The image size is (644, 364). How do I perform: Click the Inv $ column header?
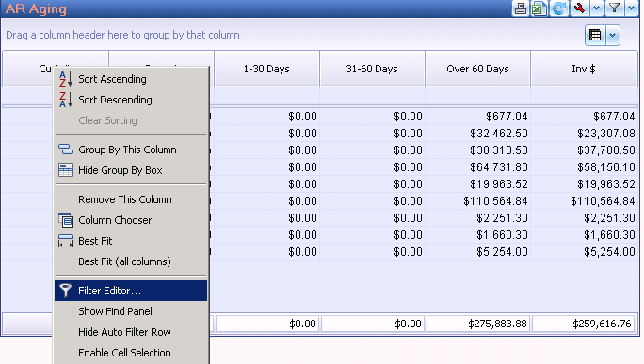point(584,69)
